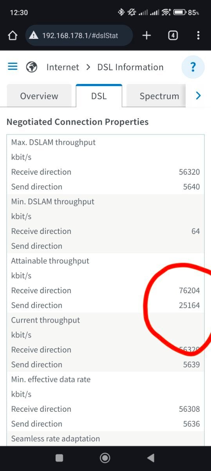211x471 pixels.
Task: Tap the Attainable throughput receive value 76204
Action: click(189, 290)
